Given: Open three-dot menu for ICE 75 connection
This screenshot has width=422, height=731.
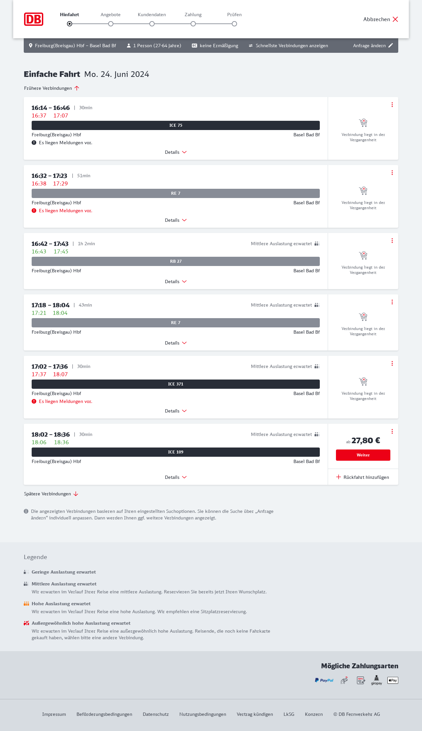Looking at the screenshot, I should click(x=392, y=105).
